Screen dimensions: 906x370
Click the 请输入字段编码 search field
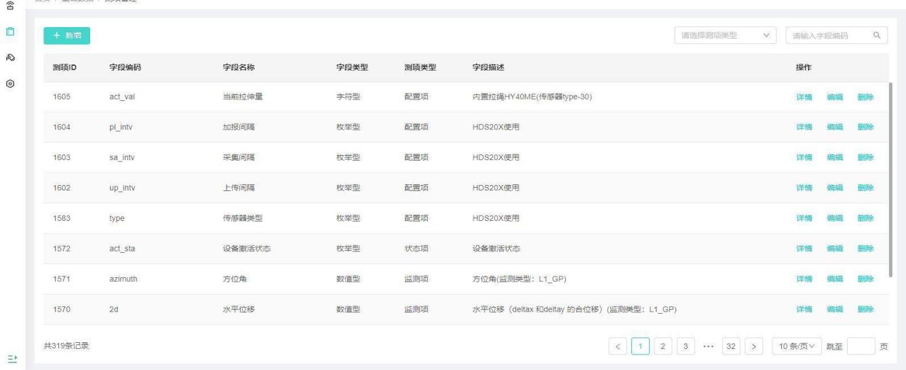(827, 35)
